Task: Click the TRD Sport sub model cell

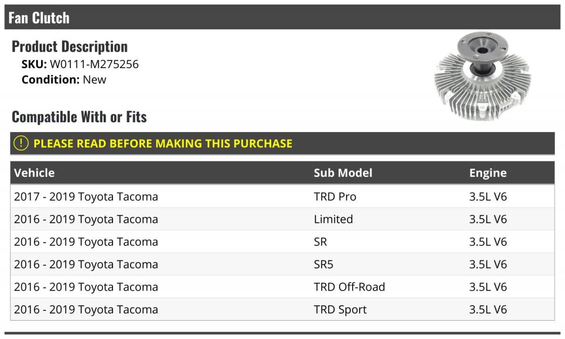Action: click(340, 309)
